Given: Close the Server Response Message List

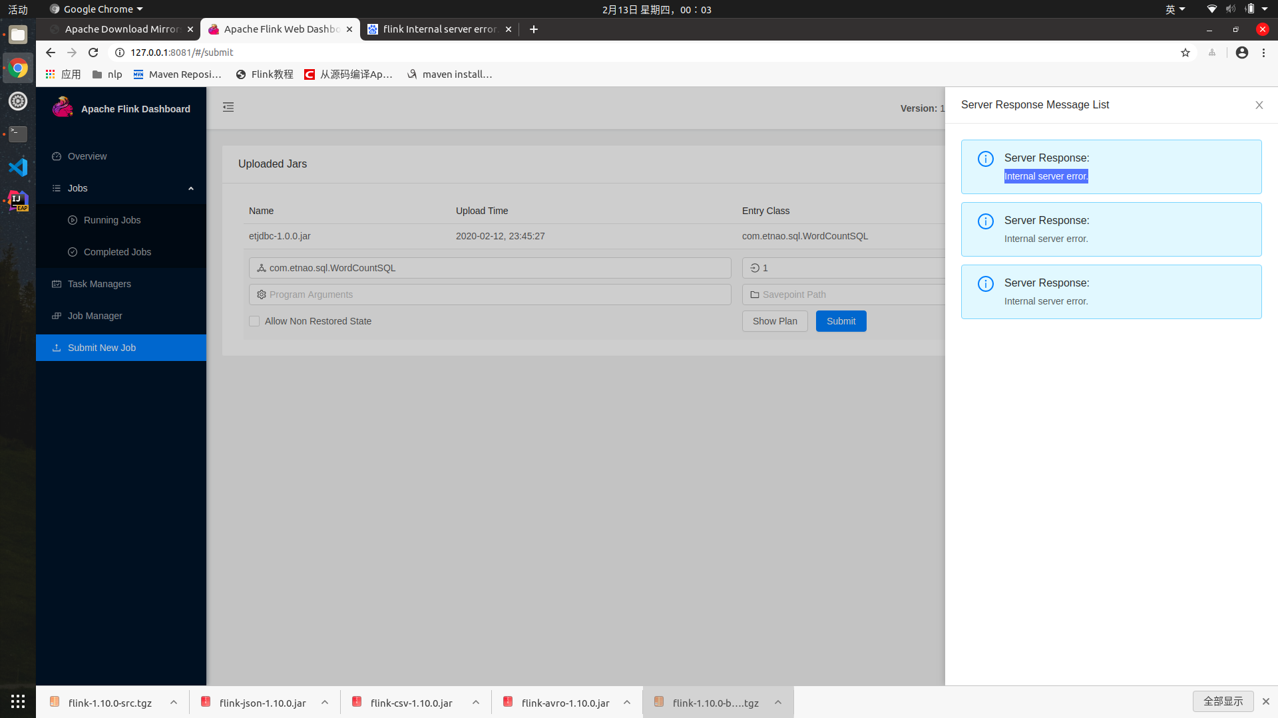Looking at the screenshot, I should 1259,105.
